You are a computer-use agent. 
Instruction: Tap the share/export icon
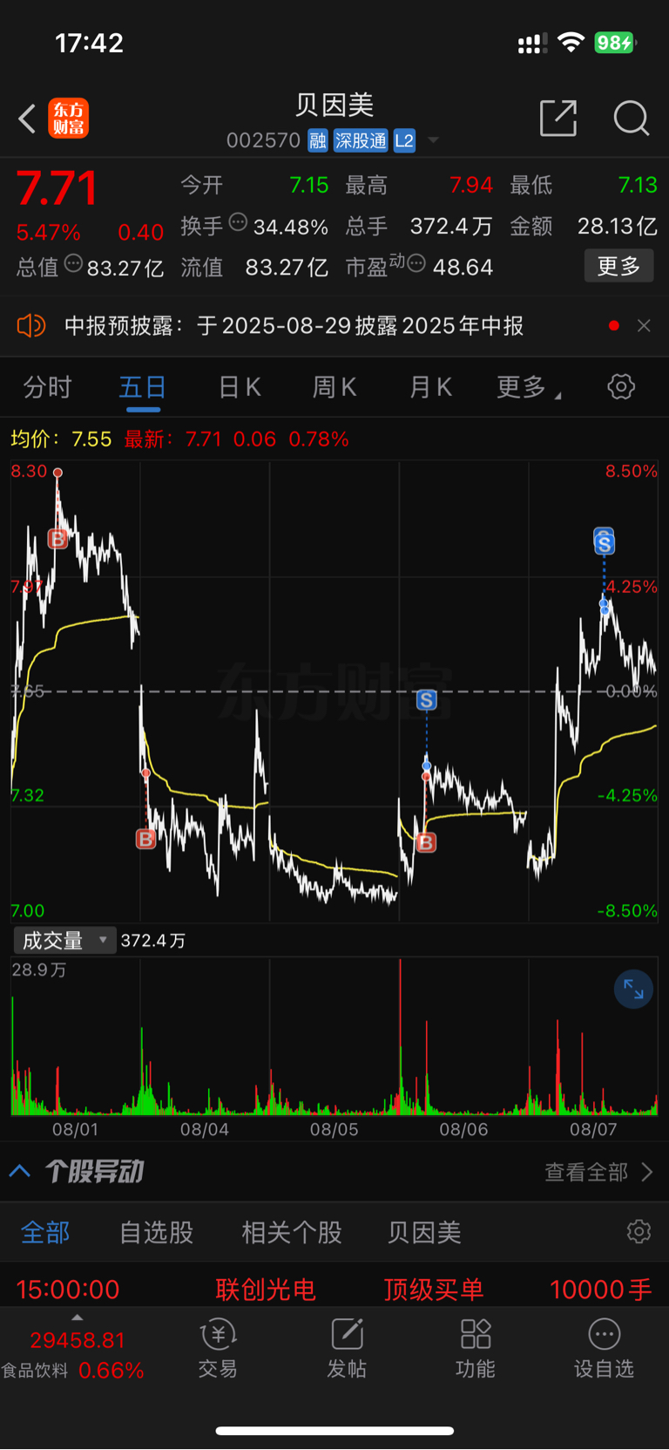(x=558, y=118)
